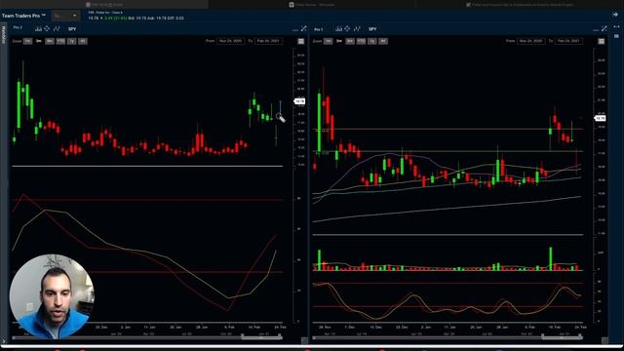Set left chart zoom to 1y
The width and height of the screenshot is (624, 351).
pos(71,41)
